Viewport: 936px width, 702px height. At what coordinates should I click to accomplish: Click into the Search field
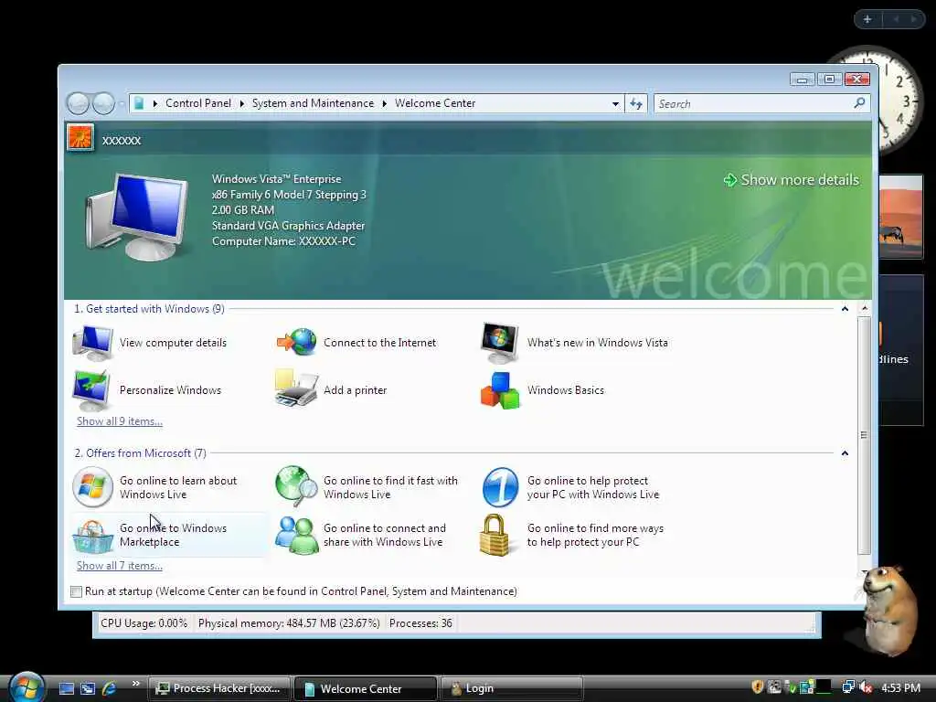point(752,104)
